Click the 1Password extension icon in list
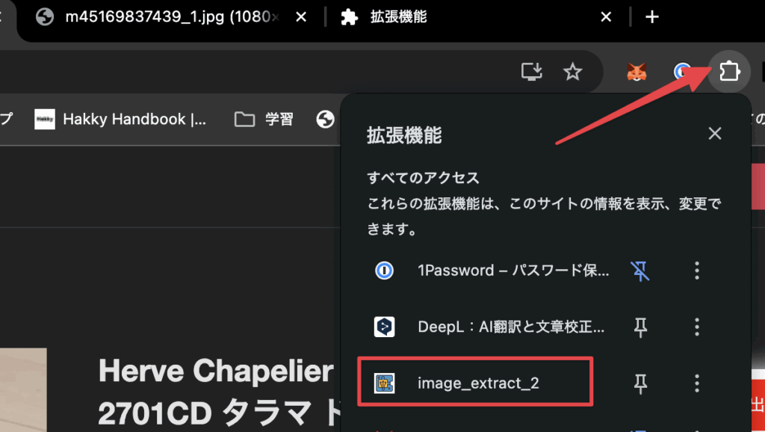This screenshot has height=432, width=765. (384, 271)
